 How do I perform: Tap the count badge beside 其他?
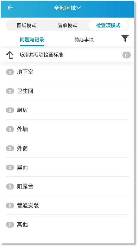point(10,225)
